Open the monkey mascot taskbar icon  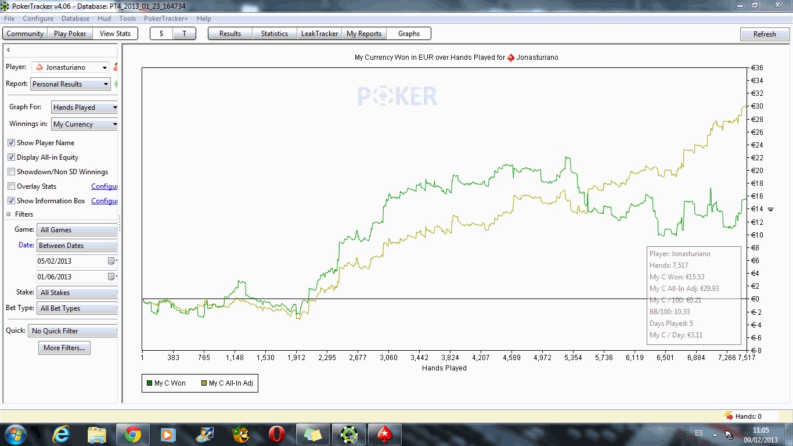[x=240, y=434]
